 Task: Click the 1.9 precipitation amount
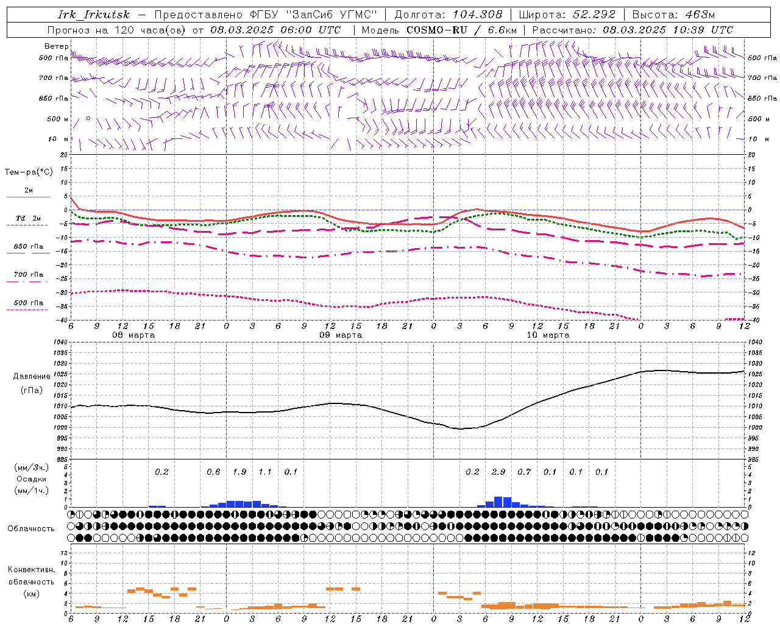click(239, 472)
